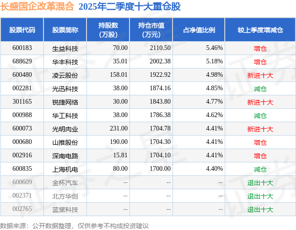Screen dimensions: 296x230
Task: Click market value 1704.78
Action: (160, 128)
